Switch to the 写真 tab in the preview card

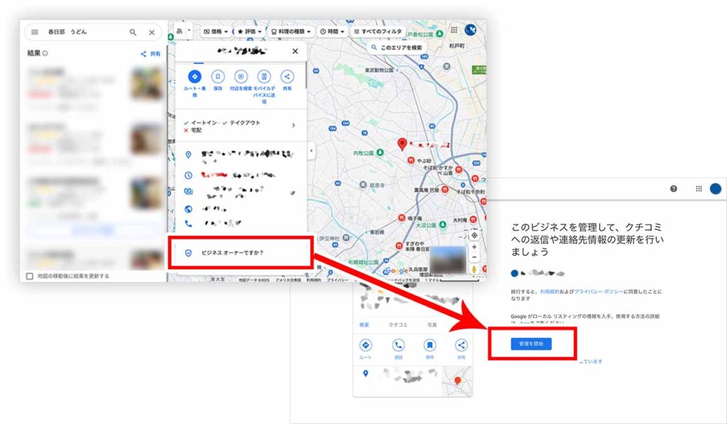[432, 325]
